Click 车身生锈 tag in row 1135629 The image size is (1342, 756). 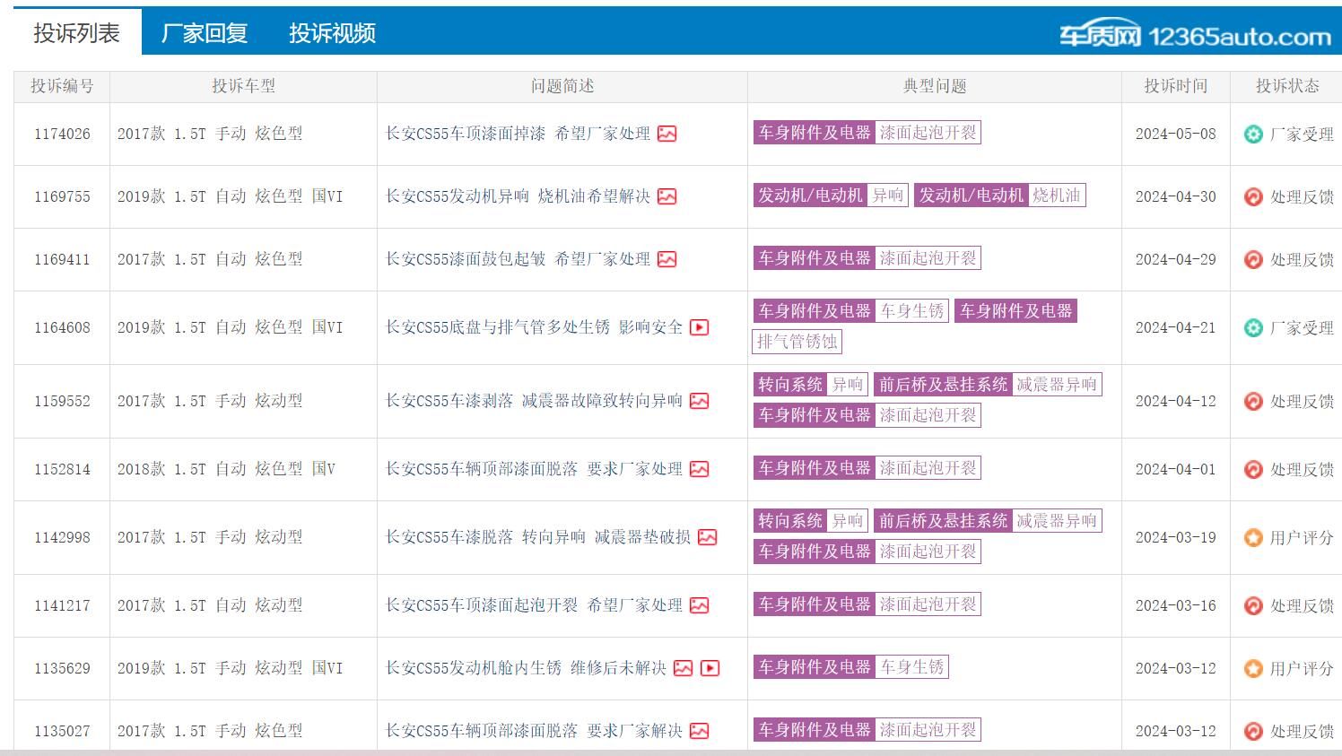(912, 667)
